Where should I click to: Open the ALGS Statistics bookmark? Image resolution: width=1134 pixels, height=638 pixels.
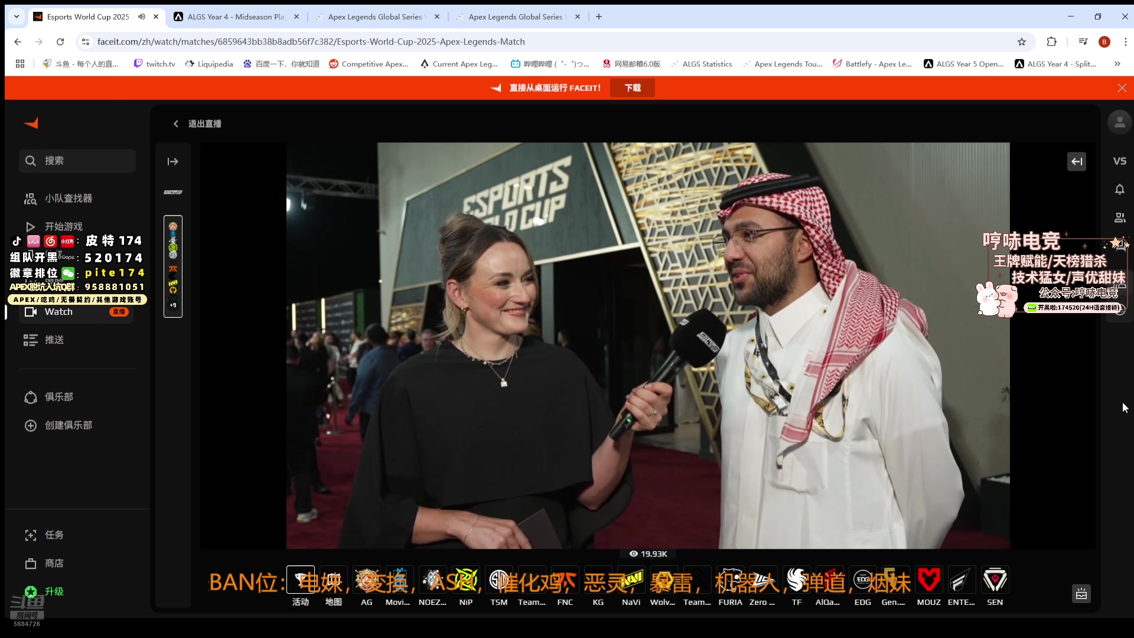click(701, 64)
